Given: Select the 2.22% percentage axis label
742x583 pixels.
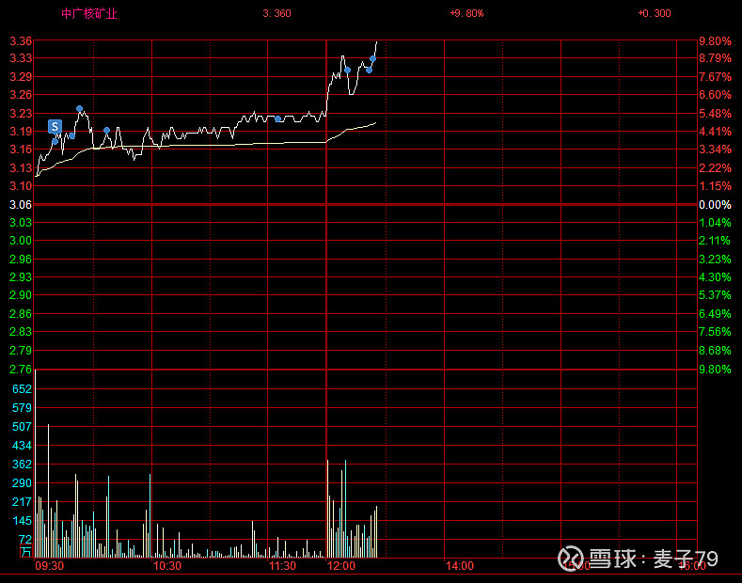Looking at the screenshot, I should coord(715,167).
